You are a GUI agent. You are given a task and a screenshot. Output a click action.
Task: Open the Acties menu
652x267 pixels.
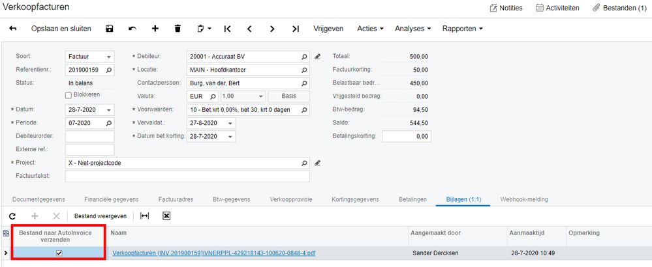coord(370,29)
